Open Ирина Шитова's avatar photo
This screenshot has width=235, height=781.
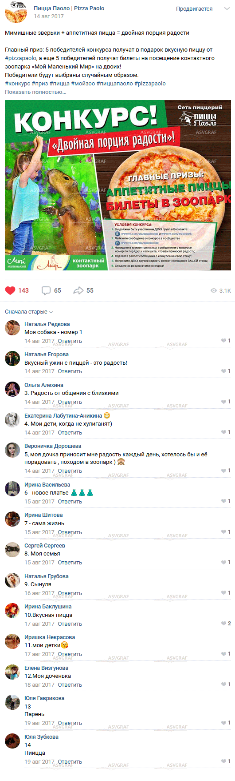tap(12, 519)
